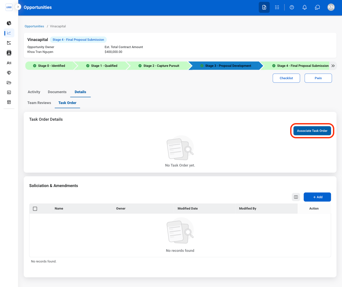The height and width of the screenshot is (287, 342).
Task: Open the KN user avatar menu
Action: coord(331,7)
